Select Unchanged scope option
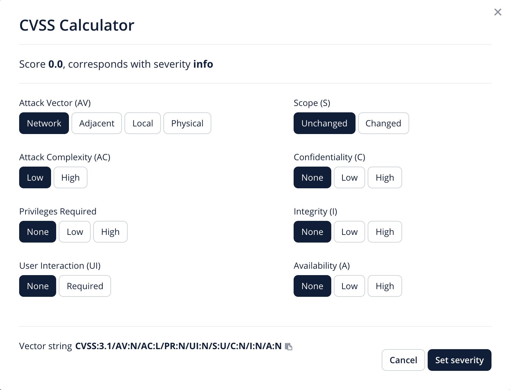510x390 pixels. tap(324, 124)
